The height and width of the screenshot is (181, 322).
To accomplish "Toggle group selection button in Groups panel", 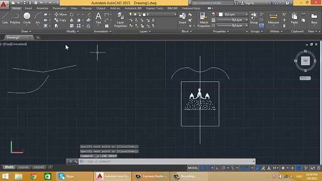I will tap(262, 26).
